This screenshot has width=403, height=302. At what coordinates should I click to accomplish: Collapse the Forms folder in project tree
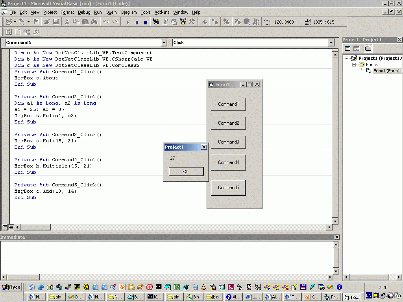pyautogui.click(x=354, y=64)
